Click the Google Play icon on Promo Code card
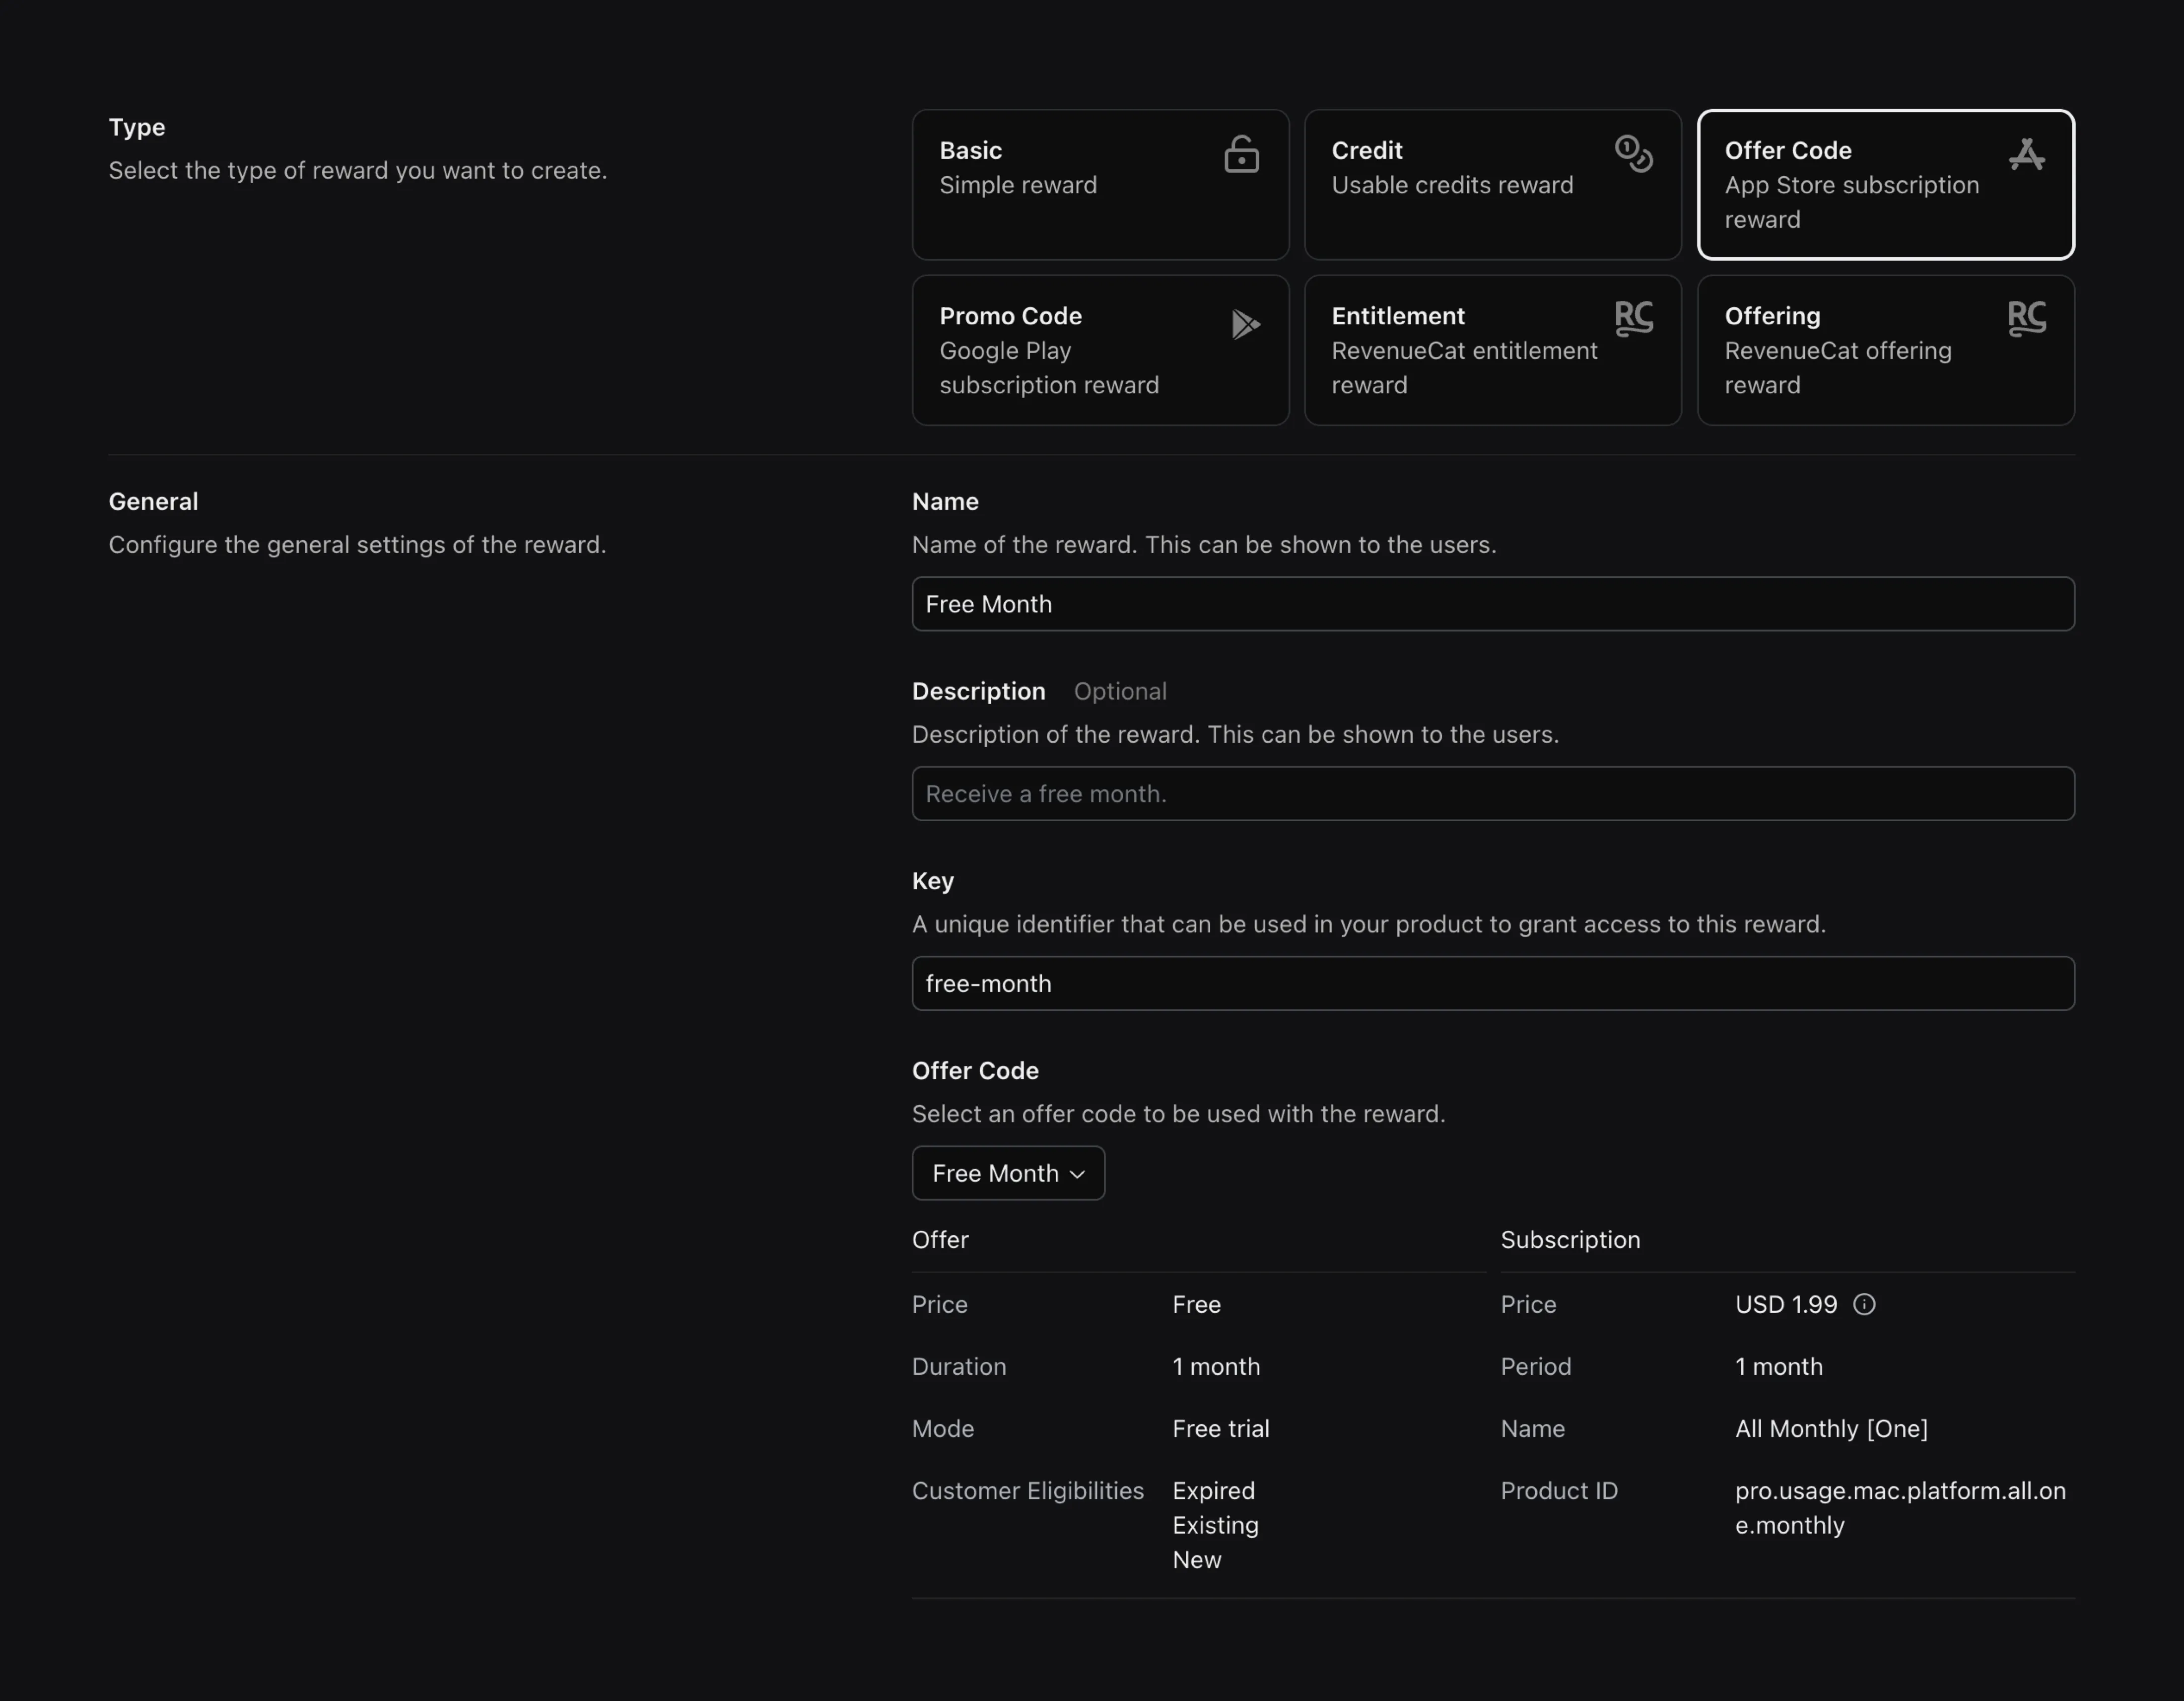The image size is (2184, 1701). [x=1245, y=324]
